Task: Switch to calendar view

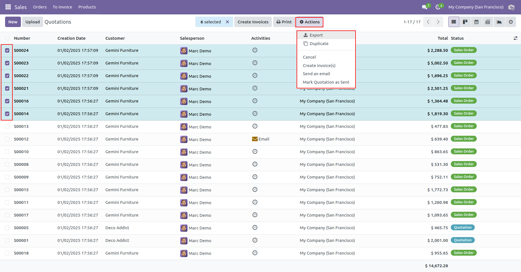Action: (476, 22)
